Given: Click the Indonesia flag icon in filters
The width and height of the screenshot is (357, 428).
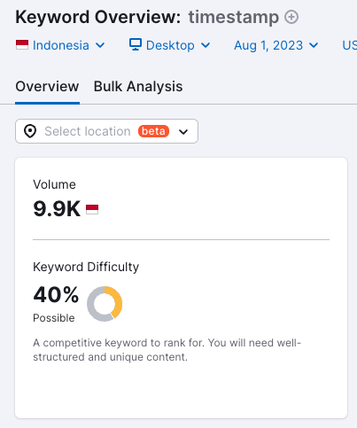Looking at the screenshot, I should [x=22, y=45].
